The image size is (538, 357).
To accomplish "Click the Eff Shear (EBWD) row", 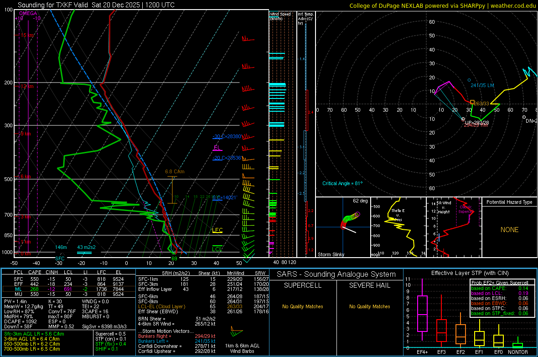I will 203,311.
